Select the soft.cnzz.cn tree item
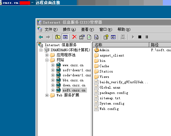 pyautogui.click(x=74, y=90)
